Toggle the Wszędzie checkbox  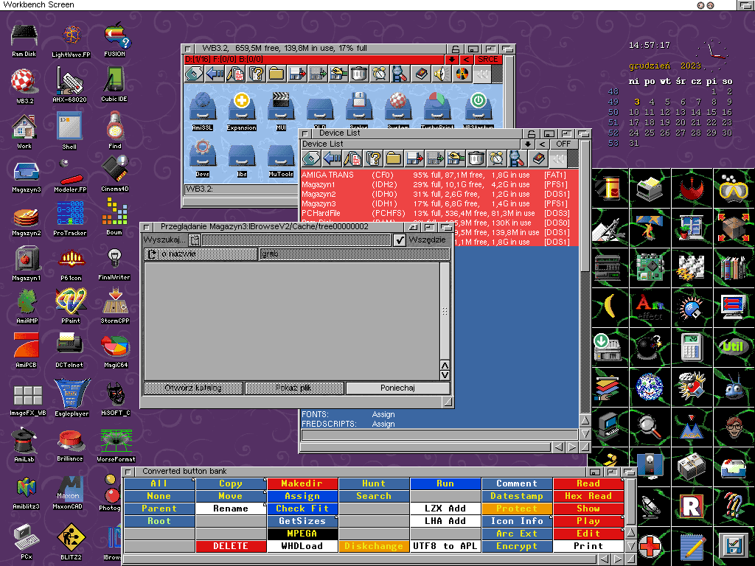(400, 240)
